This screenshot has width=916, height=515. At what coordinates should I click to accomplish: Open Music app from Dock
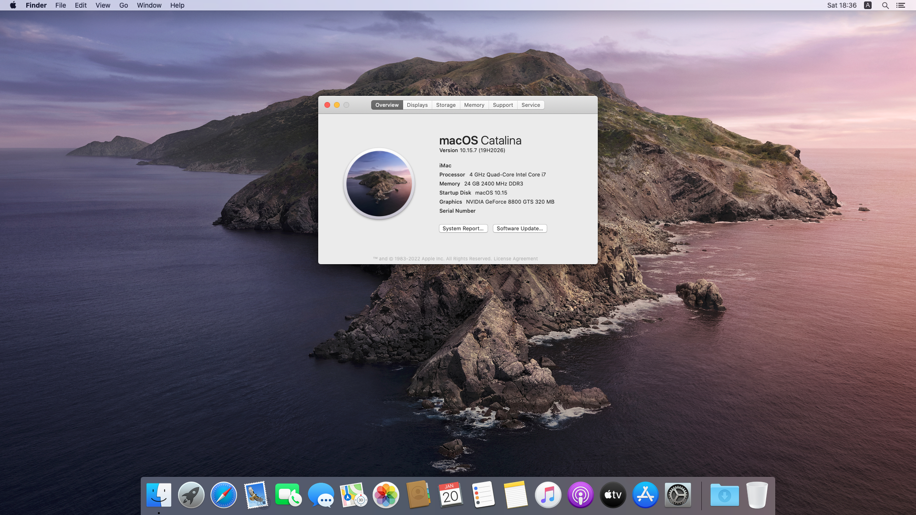coord(547,495)
